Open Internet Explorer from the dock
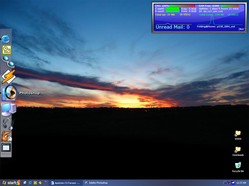The image size is (249, 186). [6, 39]
